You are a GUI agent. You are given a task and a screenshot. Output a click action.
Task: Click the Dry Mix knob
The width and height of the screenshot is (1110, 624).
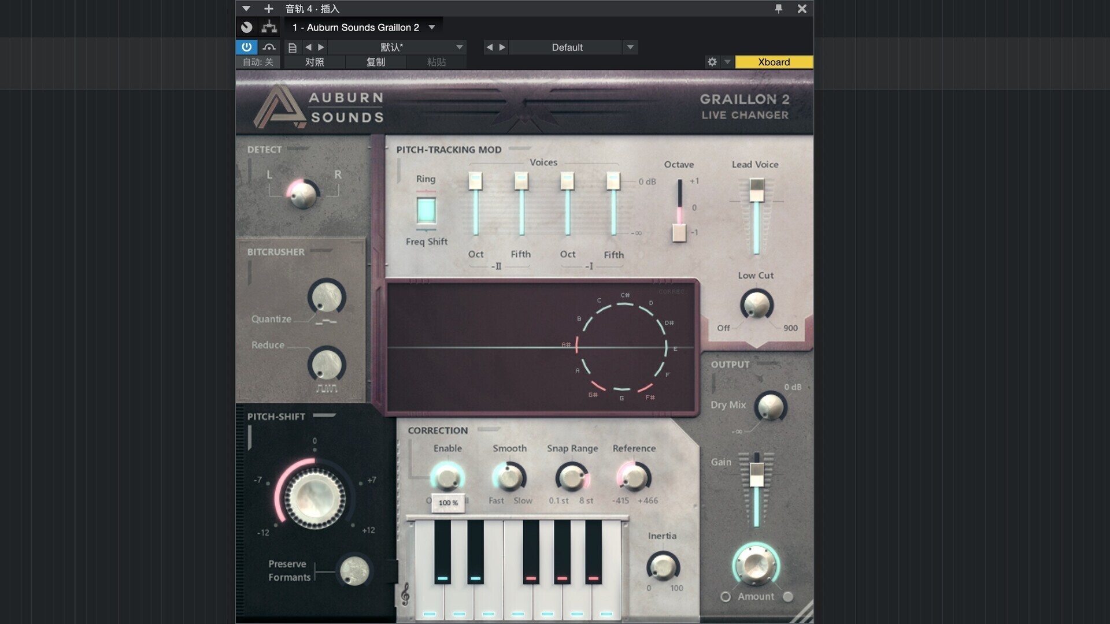(771, 407)
